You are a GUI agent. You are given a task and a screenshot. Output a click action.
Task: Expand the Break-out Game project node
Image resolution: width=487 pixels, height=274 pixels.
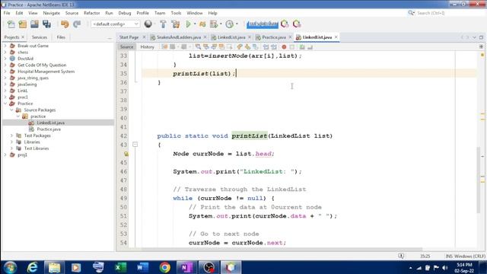(x=5, y=46)
